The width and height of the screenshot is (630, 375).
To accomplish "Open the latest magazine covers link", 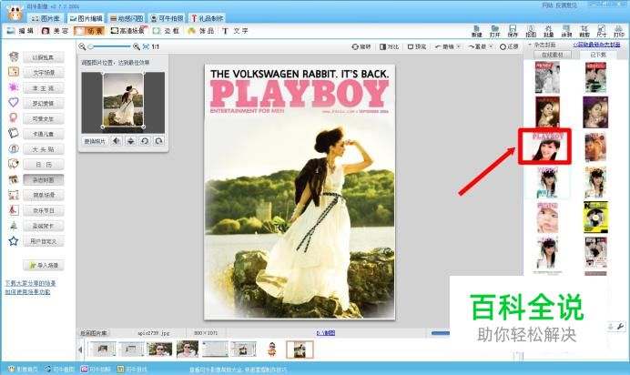I will click(596, 45).
